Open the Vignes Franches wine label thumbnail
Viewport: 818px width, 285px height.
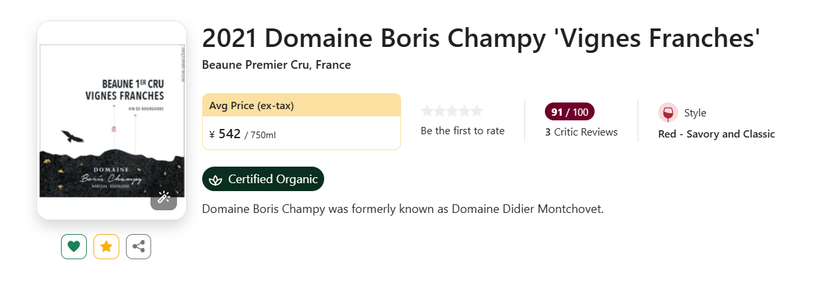tap(111, 120)
